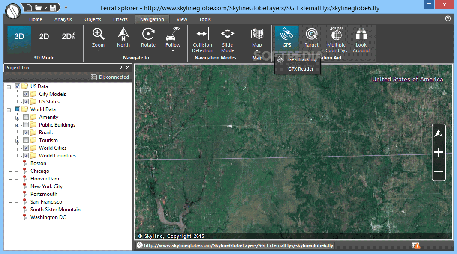457x254 pixels.
Task: Toggle World Data group checkbox
Action: (x=18, y=109)
